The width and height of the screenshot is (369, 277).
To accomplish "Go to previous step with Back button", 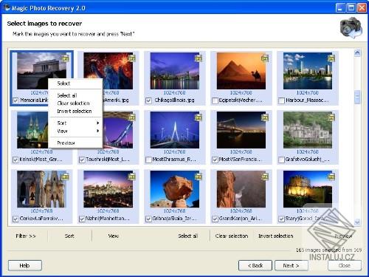I will [x=255, y=265].
